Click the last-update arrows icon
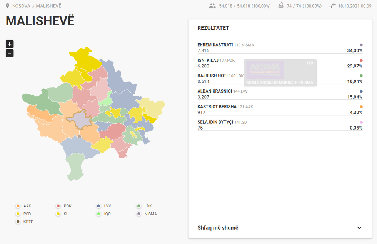The height and width of the screenshot is (244, 377). 332,6
